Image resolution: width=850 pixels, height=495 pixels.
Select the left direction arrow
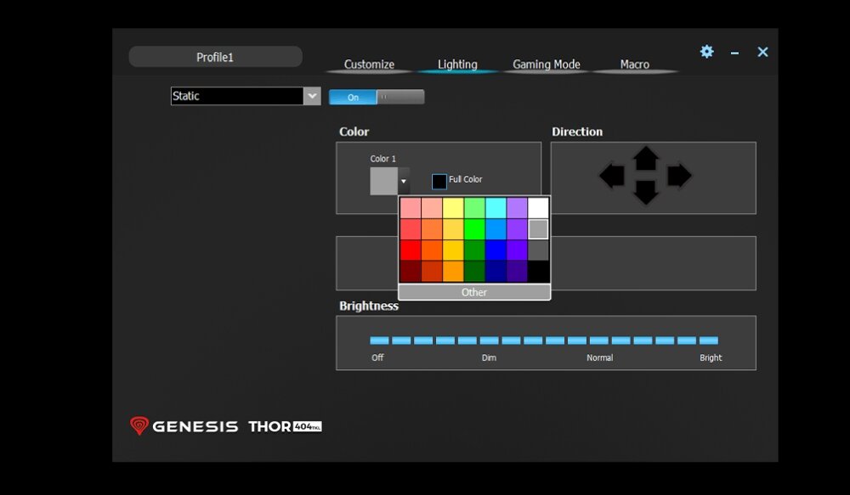tap(612, 176)
